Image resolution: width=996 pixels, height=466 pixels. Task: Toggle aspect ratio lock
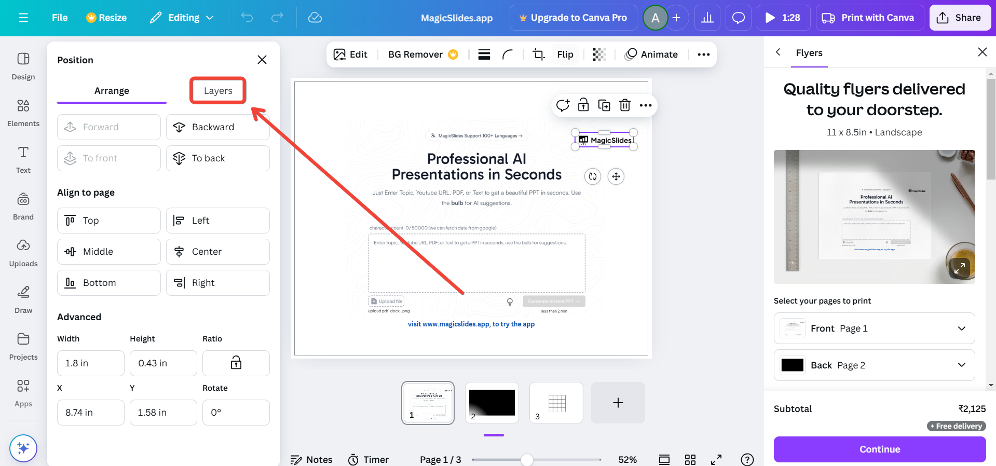click(236, 363)
